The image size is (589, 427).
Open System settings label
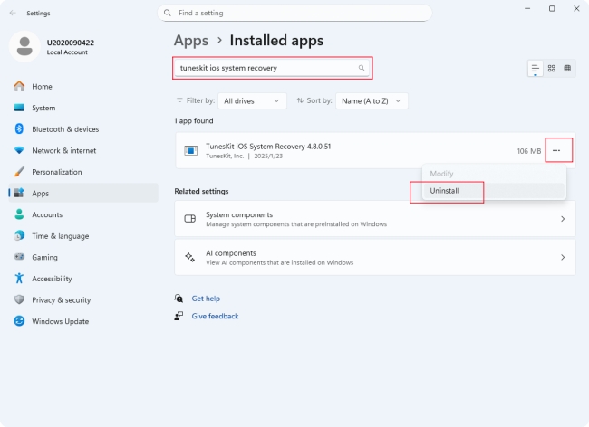(43, 108)
